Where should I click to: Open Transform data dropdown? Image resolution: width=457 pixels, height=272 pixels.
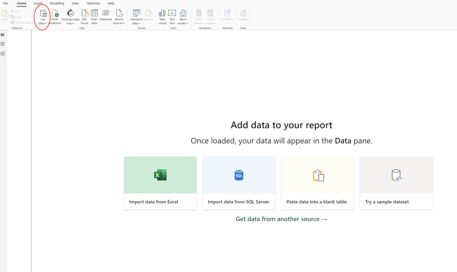pyautogui.click(x=137, y=17)
